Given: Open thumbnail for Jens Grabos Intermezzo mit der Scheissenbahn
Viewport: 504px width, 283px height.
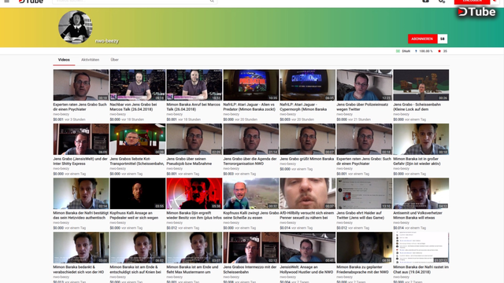Looking at the screenshot, I should pos(251,248).
